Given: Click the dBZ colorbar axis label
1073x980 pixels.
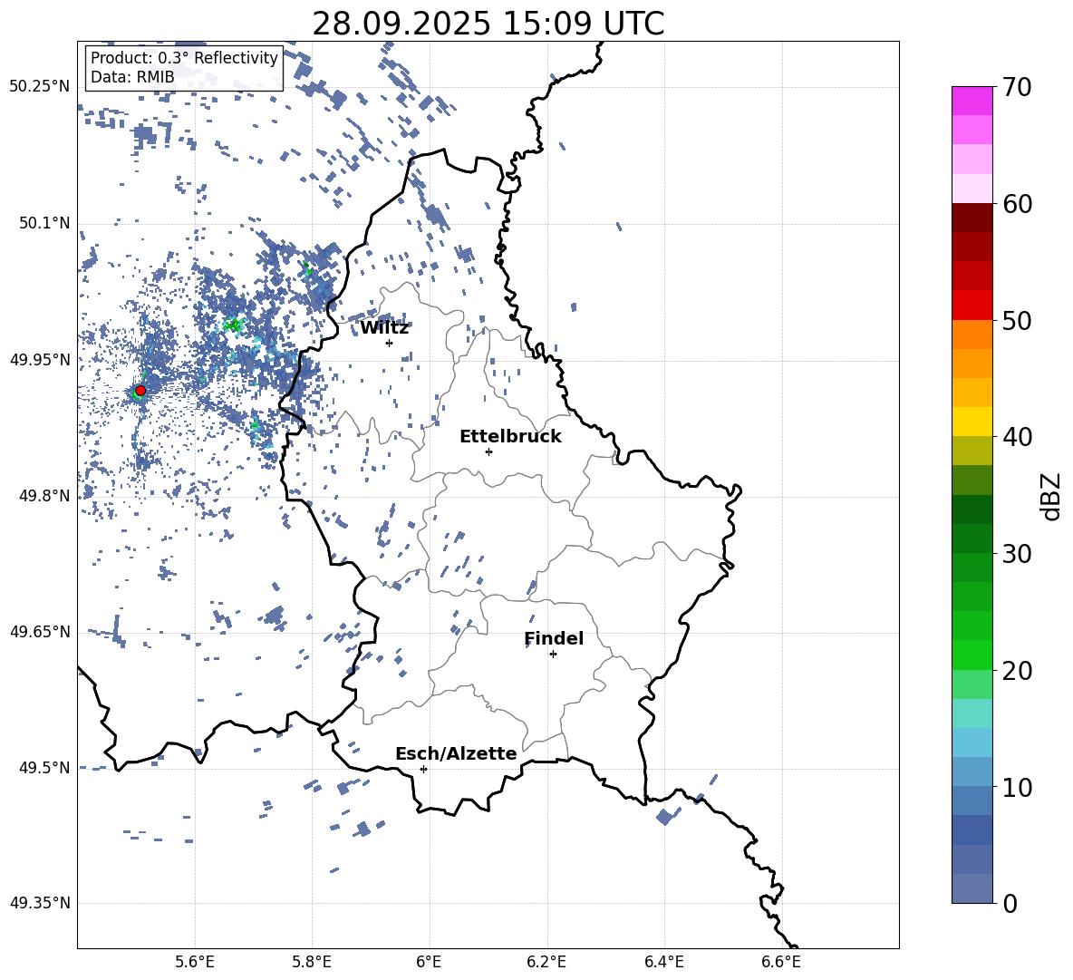Looking at the screenshot, I should point(1050,496).
